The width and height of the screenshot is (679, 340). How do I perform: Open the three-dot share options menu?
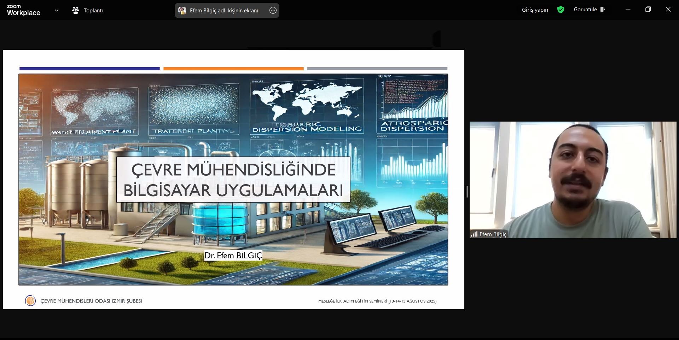click(273, 11)
